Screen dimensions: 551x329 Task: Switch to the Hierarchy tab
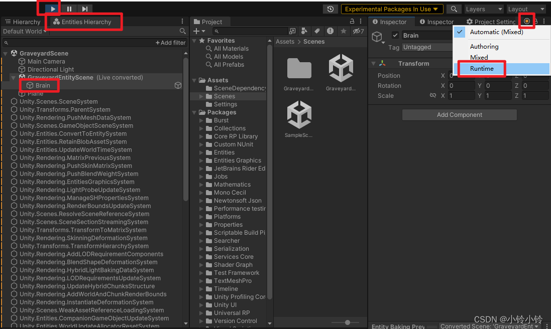[23, 22]
